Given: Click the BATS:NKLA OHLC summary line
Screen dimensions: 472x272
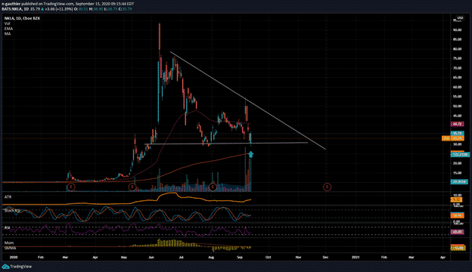Looking at the screenshot, I should [67, 9].
